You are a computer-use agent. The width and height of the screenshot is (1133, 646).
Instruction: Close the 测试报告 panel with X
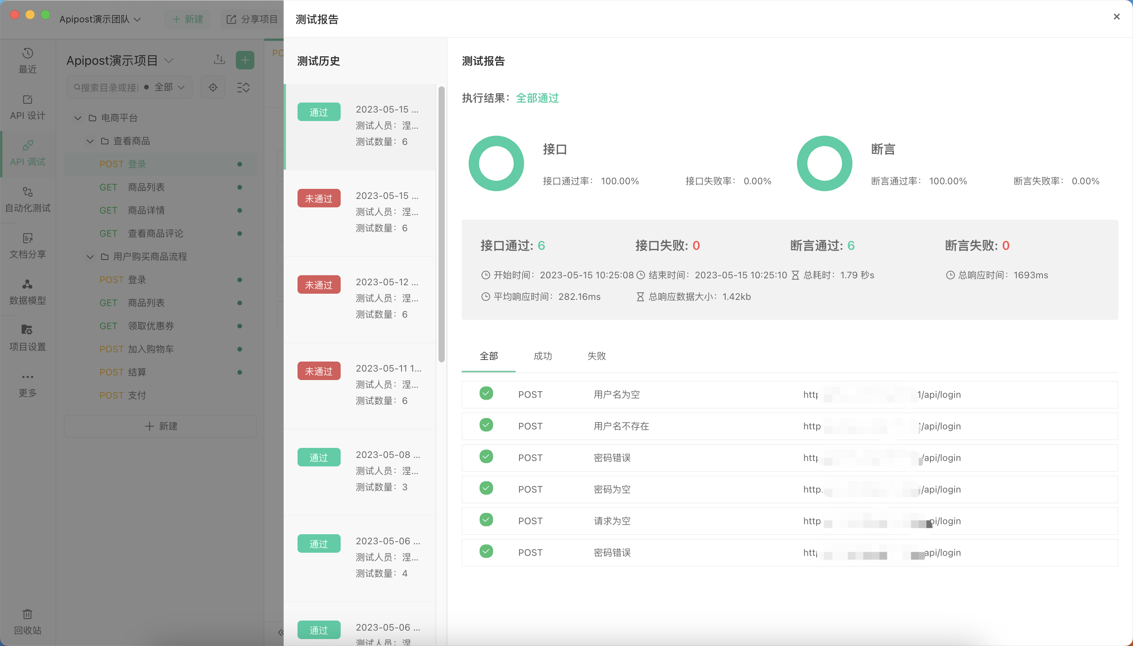pos(1116,17)
